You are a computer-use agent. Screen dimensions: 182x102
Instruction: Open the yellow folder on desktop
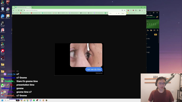tap(3, 65)
